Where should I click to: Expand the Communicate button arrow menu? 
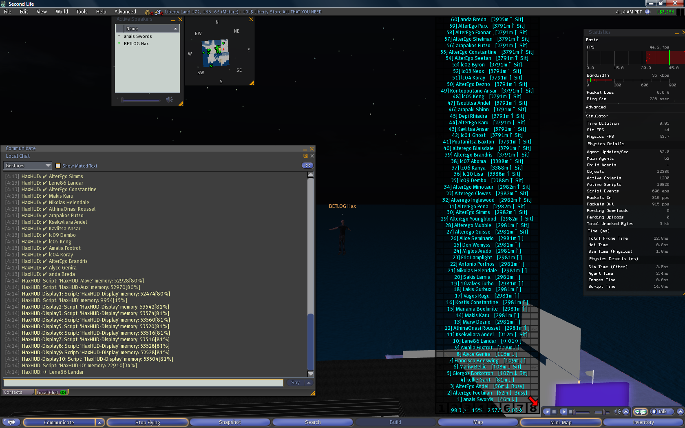(99, 423)
